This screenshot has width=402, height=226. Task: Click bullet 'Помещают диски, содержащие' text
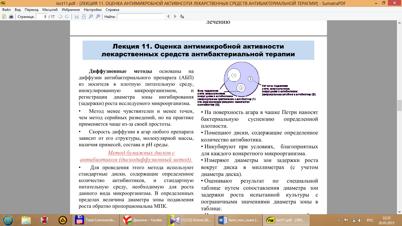(x=260, y=136)
